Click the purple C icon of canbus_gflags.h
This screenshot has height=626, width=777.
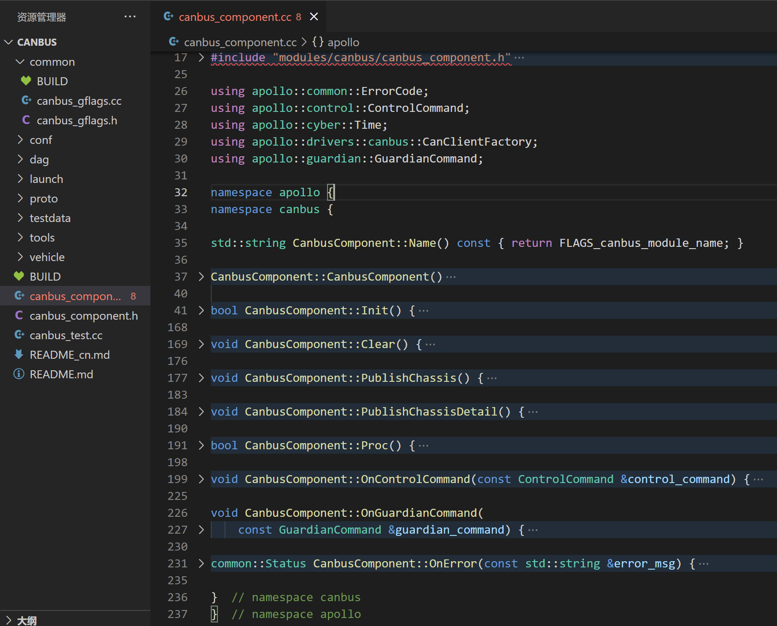click(26, 120)
